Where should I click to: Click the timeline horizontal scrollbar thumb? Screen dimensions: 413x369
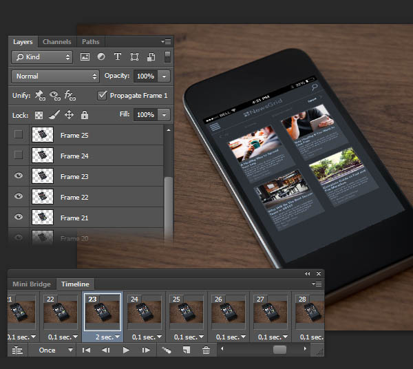point(279,350)
